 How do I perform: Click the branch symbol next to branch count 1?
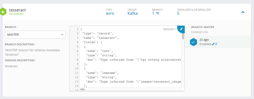tap(158, 14)
